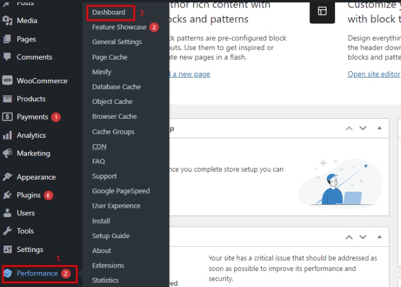Viewport: 401px width, 287px height.
Task: Click the Appearance paintbrush icon
Action: pyautogui.click(x=7, y=177)
